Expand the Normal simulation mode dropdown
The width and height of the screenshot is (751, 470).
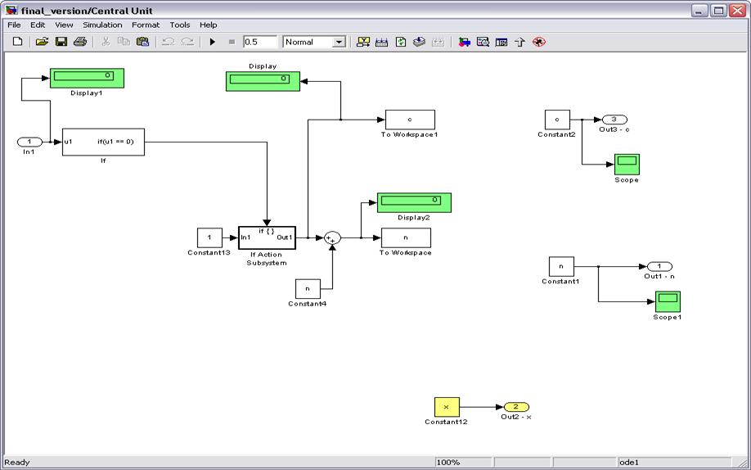point(339,43)
